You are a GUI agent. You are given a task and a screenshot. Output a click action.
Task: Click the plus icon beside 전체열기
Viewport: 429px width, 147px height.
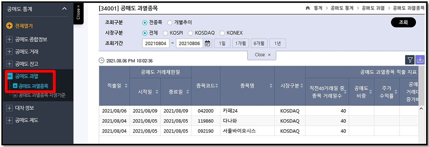pos(9,26)
